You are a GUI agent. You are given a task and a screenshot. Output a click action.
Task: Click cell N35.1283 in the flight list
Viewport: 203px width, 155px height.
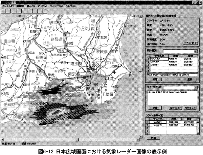[174, 122]
